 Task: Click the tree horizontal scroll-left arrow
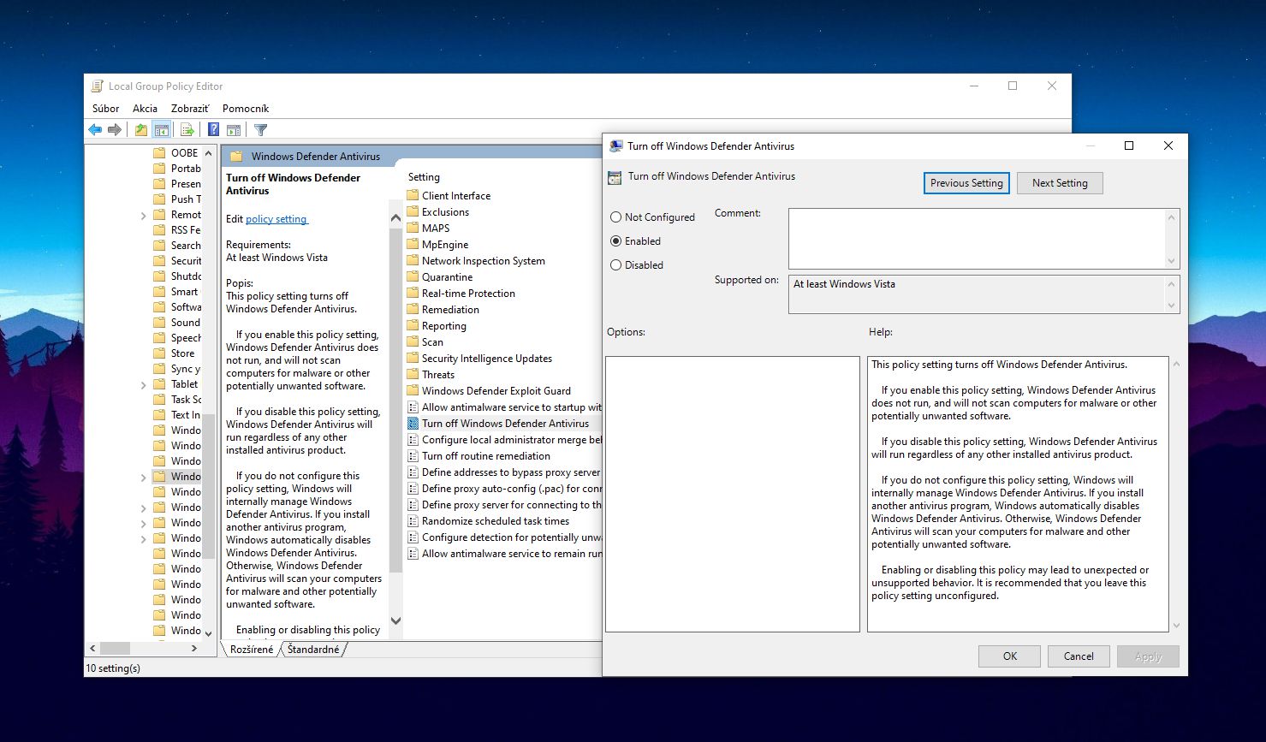(93, 649)
